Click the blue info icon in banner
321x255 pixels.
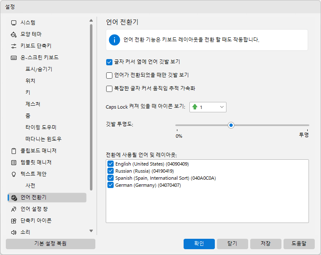114,40
